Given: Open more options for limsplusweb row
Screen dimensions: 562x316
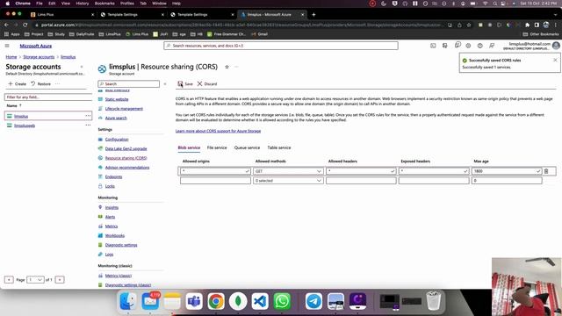Looking at the screenshot, I should tap(88, 125).
